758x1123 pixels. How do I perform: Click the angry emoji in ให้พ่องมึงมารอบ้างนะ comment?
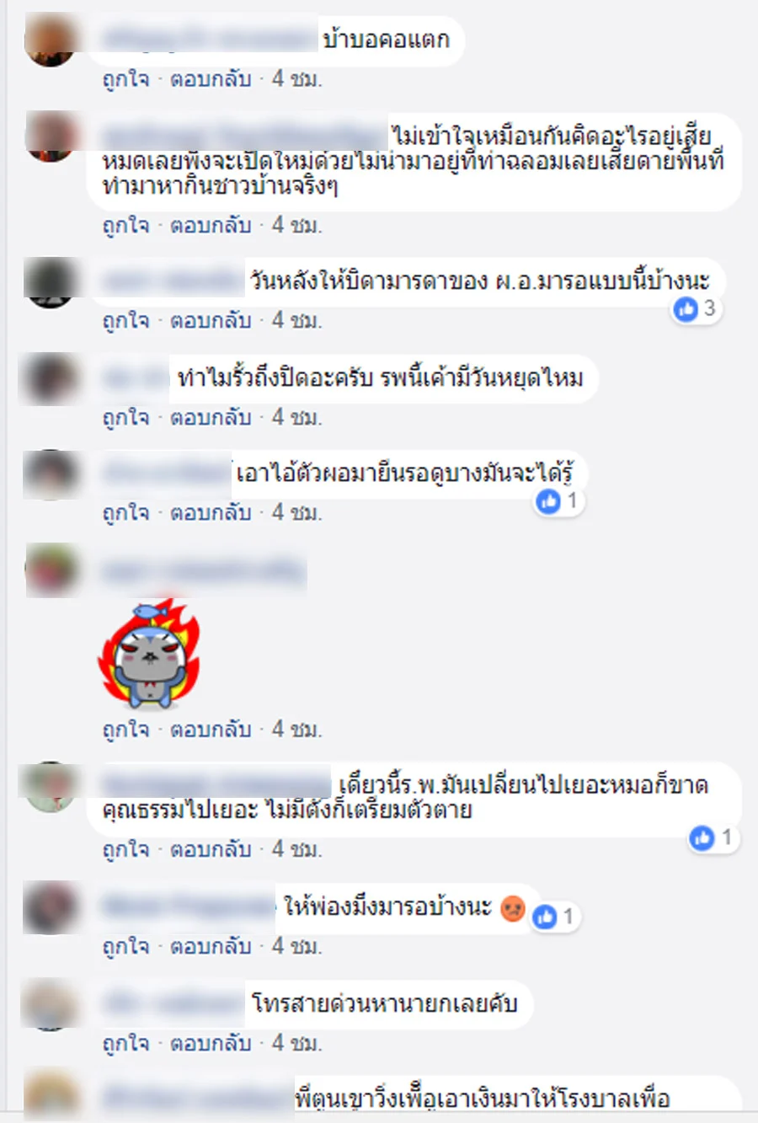click(x=513, y=908)
